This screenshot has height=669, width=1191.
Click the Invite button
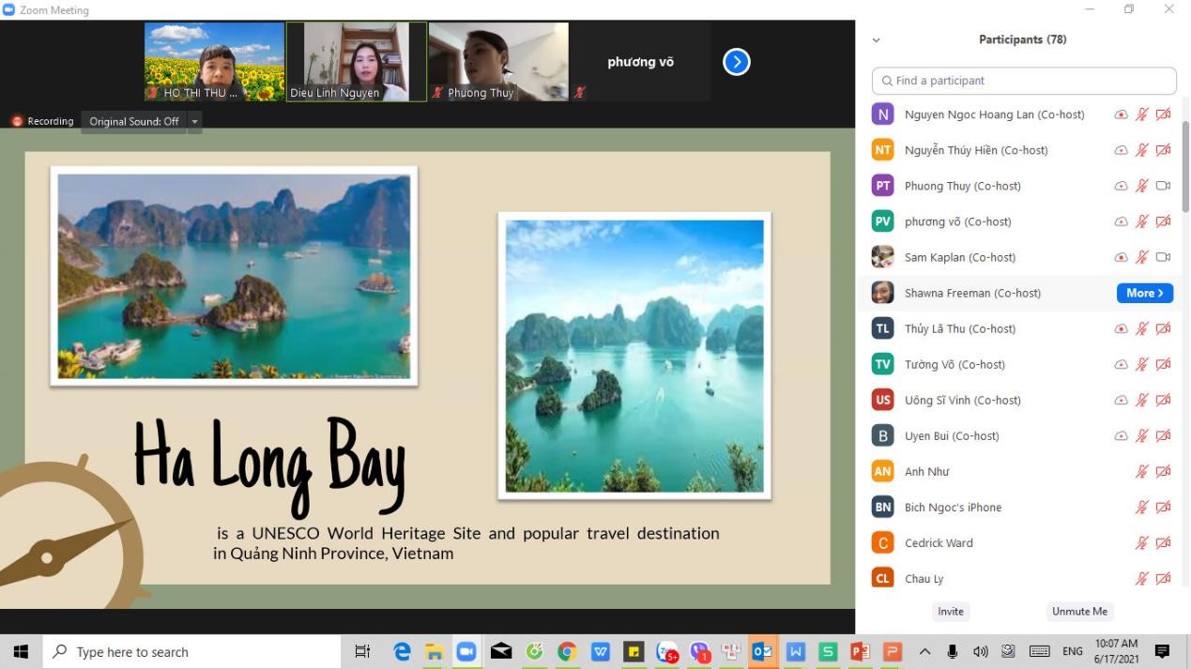pos(950,612)
